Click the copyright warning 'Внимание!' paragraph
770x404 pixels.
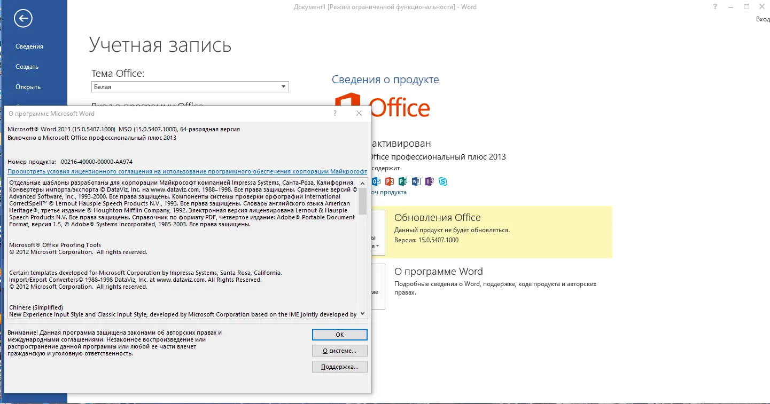(114, 343)
